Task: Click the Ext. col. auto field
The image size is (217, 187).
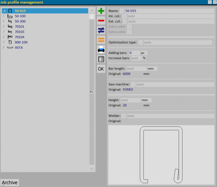Action: (171, 22)
